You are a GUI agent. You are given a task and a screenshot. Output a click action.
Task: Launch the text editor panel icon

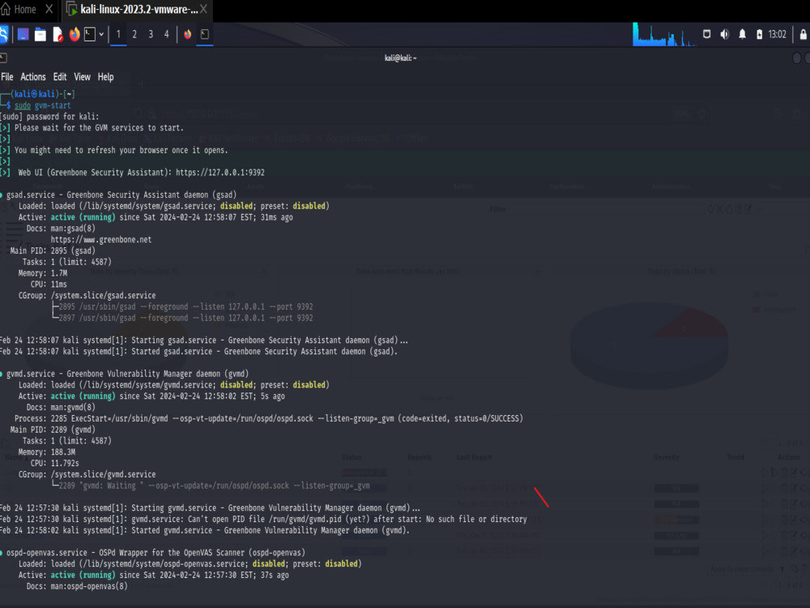[58, 34]
